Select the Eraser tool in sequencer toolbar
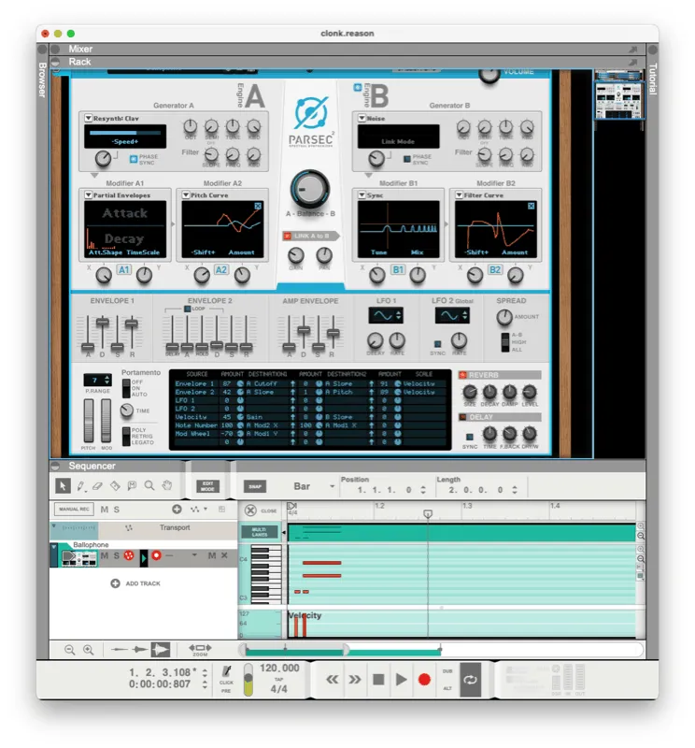695x748 pixels. click(98, 485)
